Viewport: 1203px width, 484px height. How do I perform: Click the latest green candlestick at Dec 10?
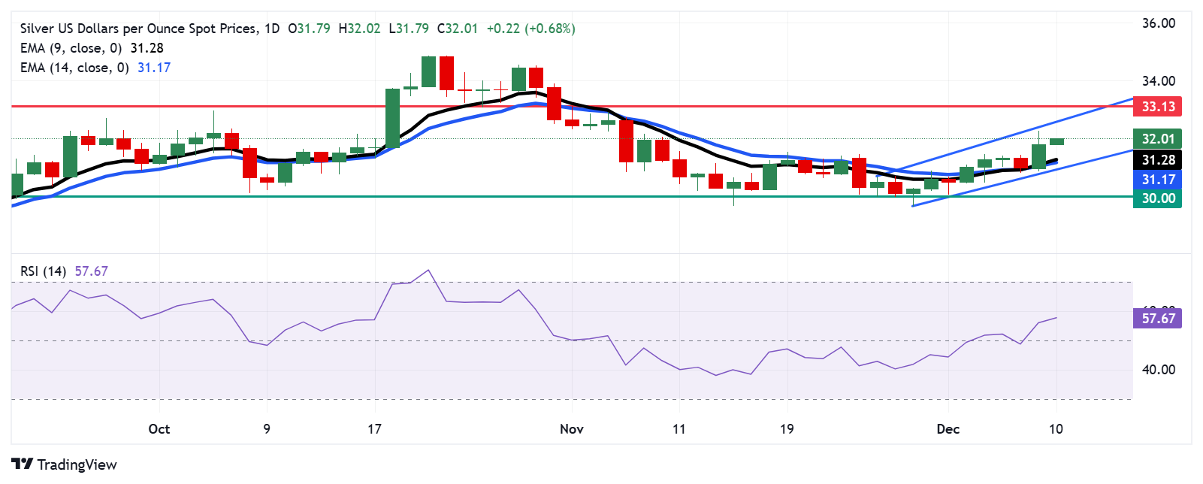click(1056, 141)
